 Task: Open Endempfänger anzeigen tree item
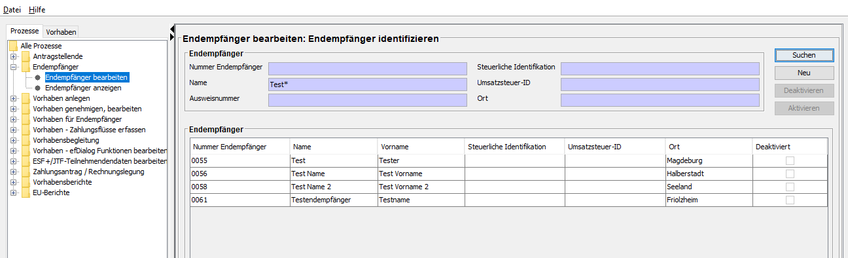[83, 88]
